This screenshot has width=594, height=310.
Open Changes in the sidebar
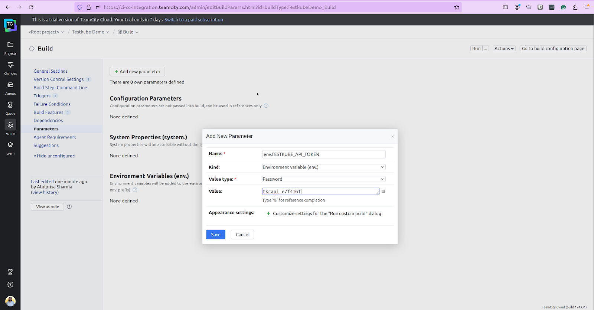(x=10, y=68)
